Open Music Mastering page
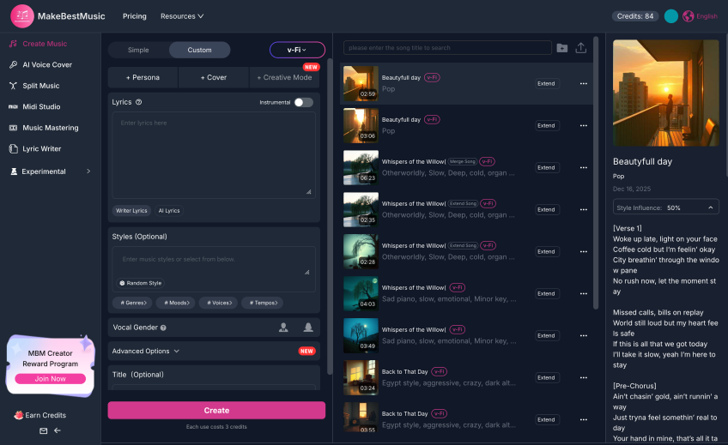Screen dimensions: 728x445 [44, 128]
